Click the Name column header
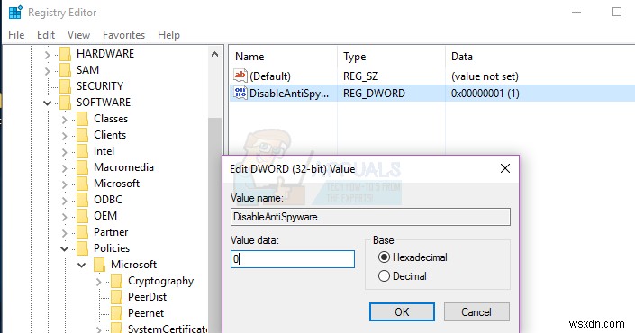Screen dimensions: 635x333 coord(284,57)
